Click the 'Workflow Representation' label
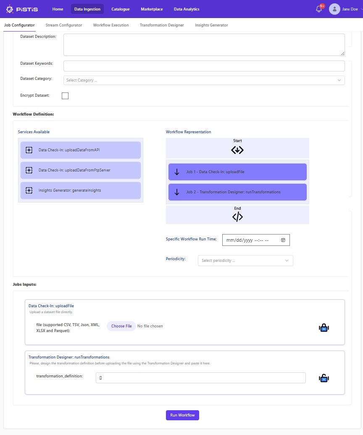 click(188, 132)
